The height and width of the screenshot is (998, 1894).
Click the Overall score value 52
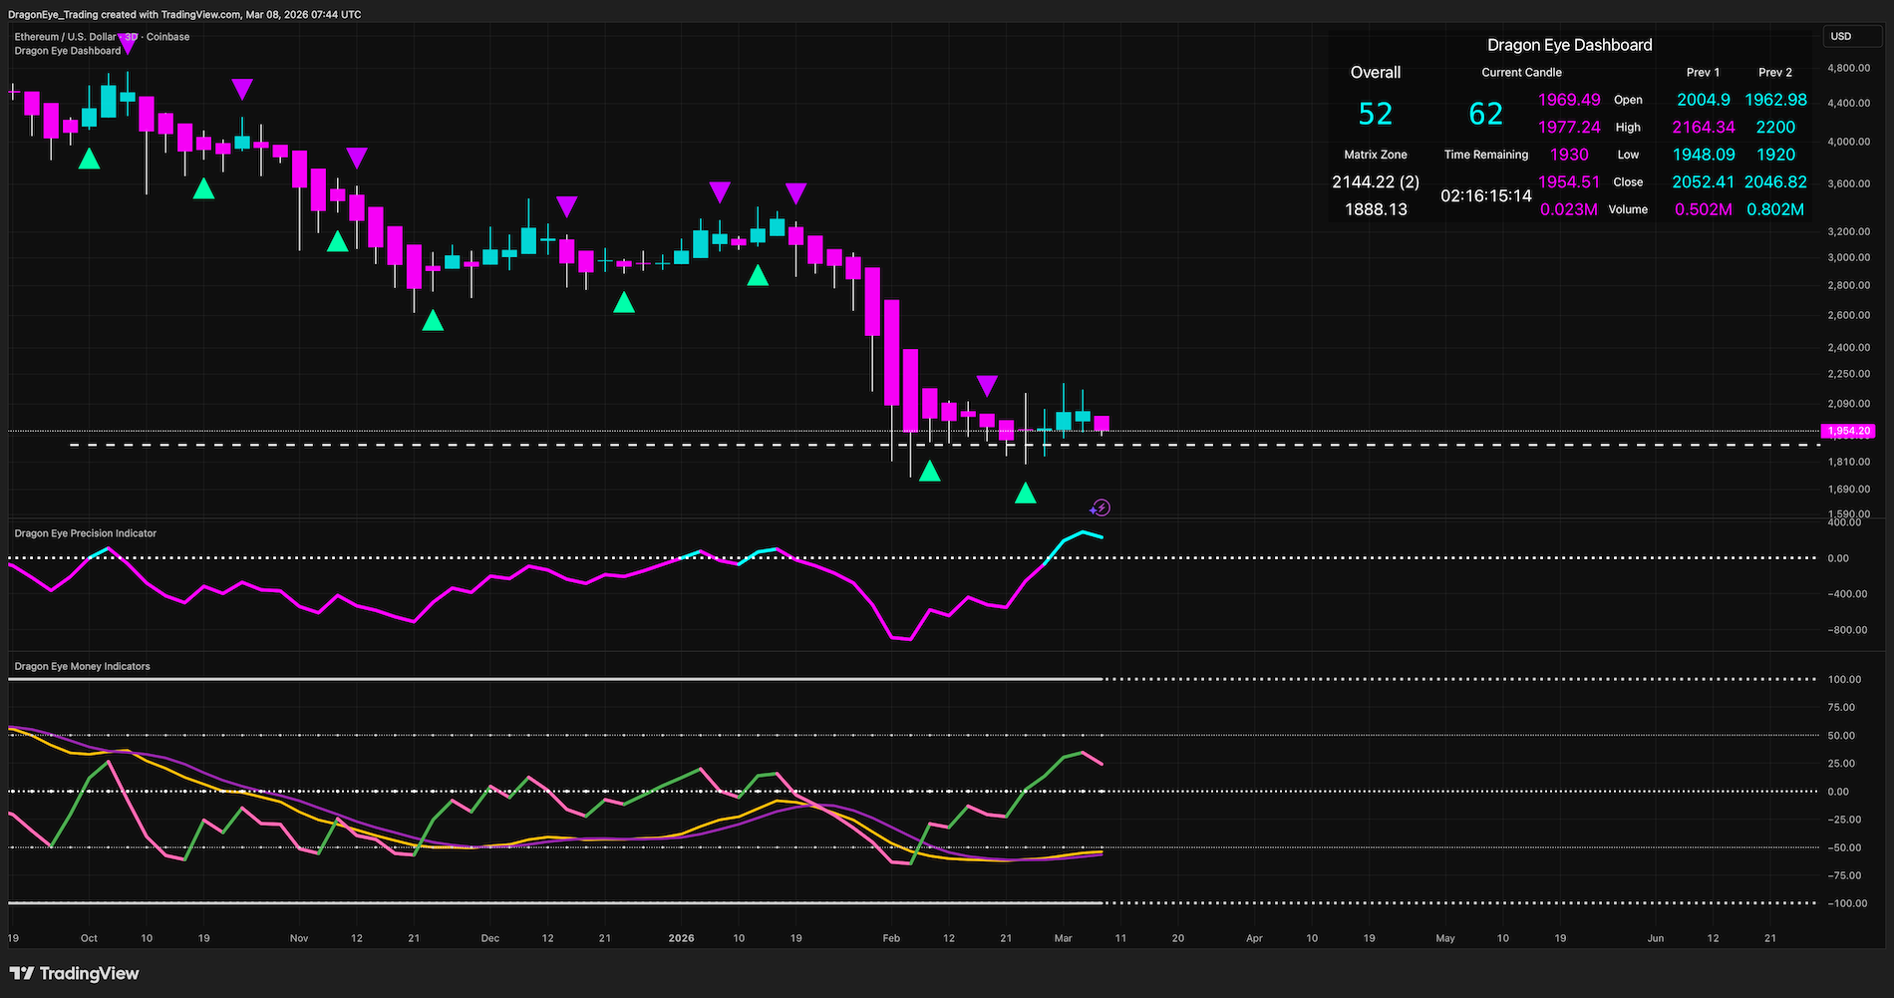pyautogui.click(x=1376, y=114)
